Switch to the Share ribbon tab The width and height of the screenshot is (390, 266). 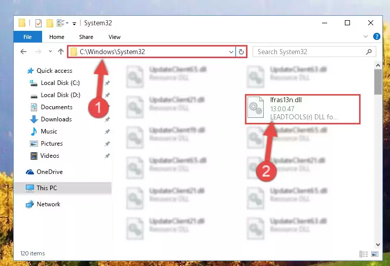tap(86, 37)
